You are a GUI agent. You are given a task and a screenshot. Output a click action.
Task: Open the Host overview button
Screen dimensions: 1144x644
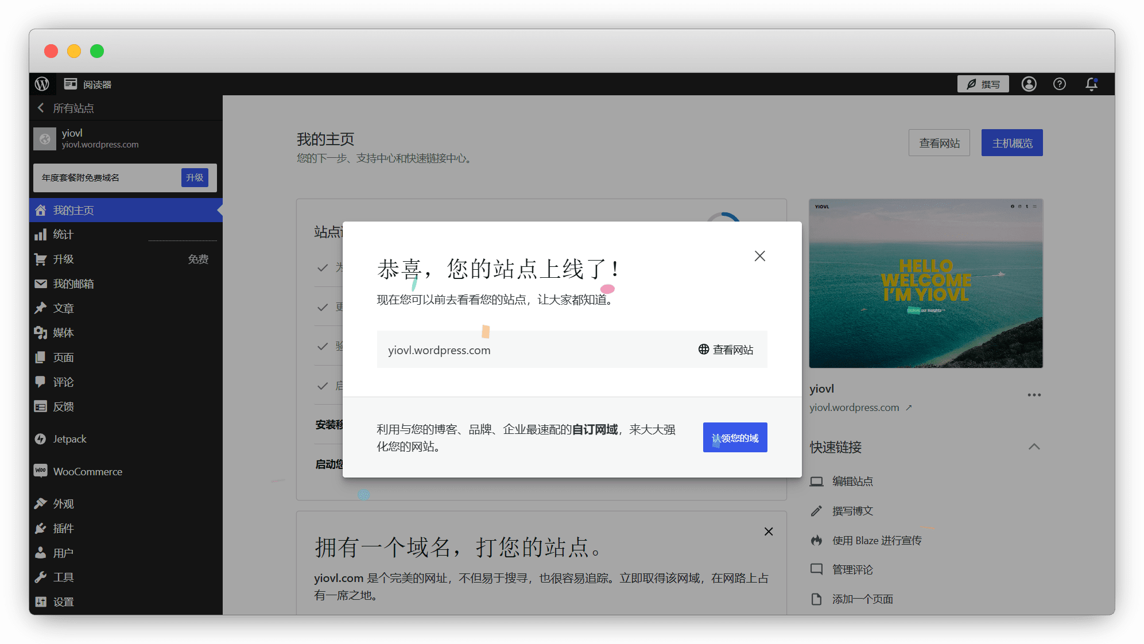point(1011,143)
